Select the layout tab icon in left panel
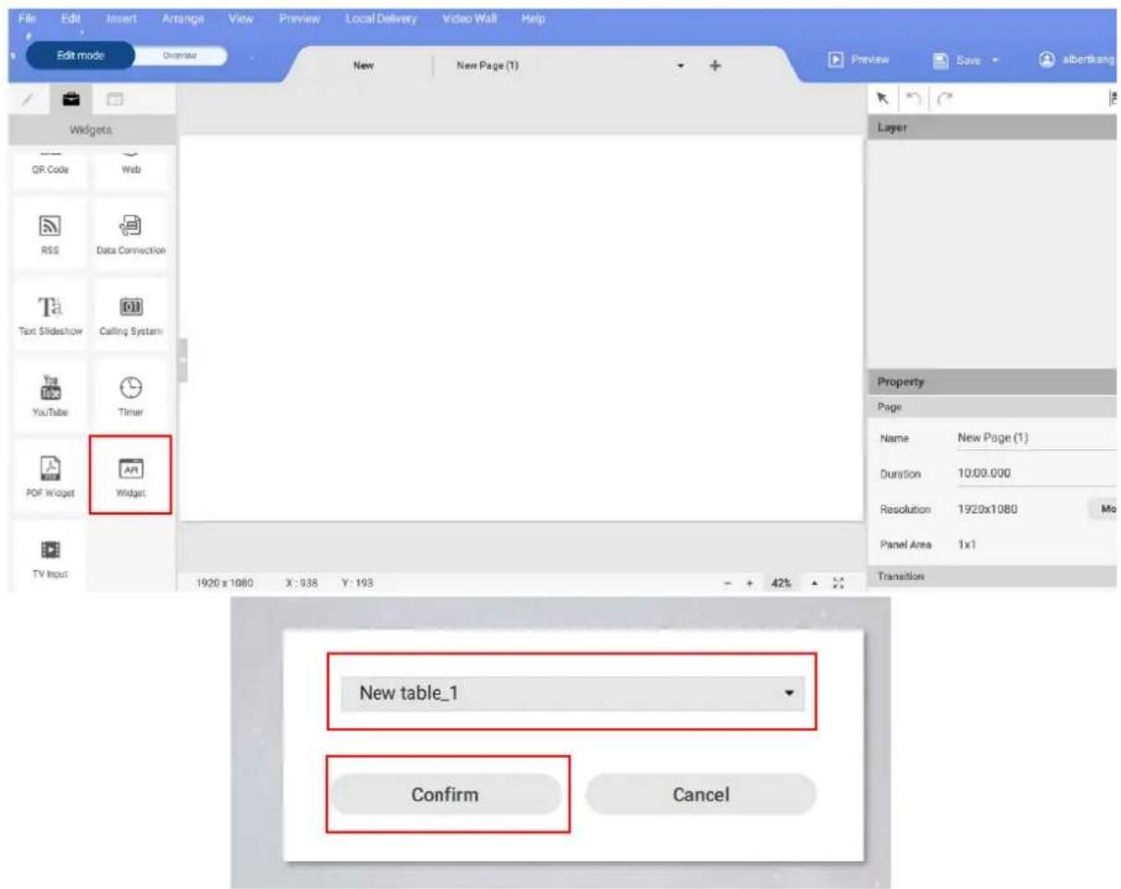1121x889 pixels. [x=115, y=98]
